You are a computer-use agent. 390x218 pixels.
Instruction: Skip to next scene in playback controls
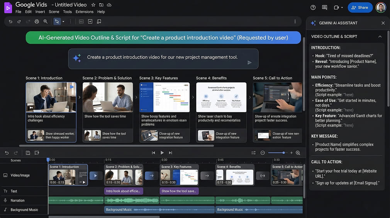click(170, 153)
